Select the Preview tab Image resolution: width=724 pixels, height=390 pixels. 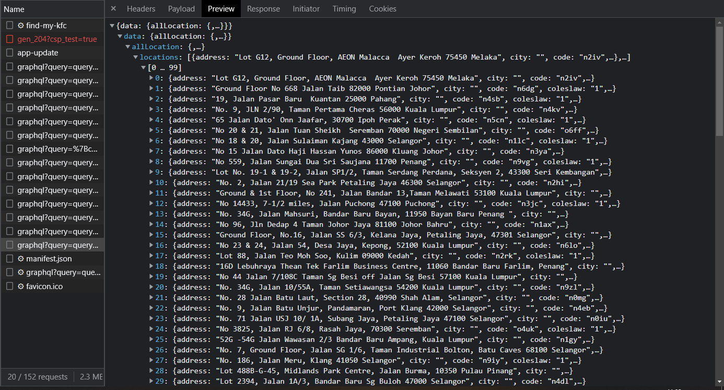click(x=221, y=8)
